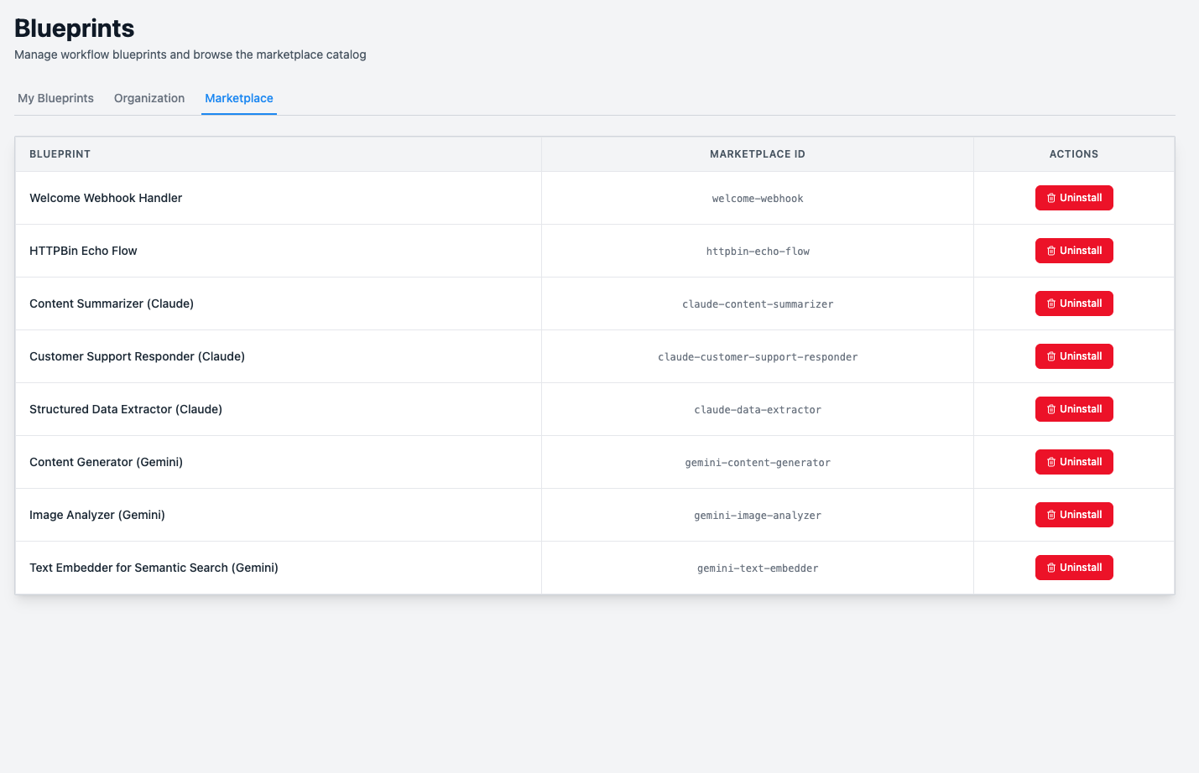1199x773 pixels.
Task: Click the httpbin-echo-flow marketplace ID text
Action: pos(757,252)
